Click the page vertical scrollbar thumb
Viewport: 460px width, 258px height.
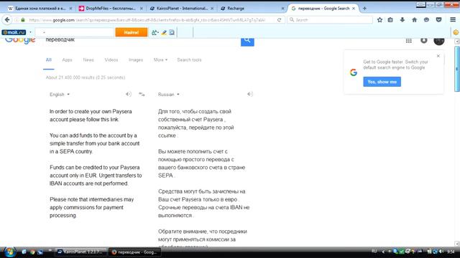[457, 69]
